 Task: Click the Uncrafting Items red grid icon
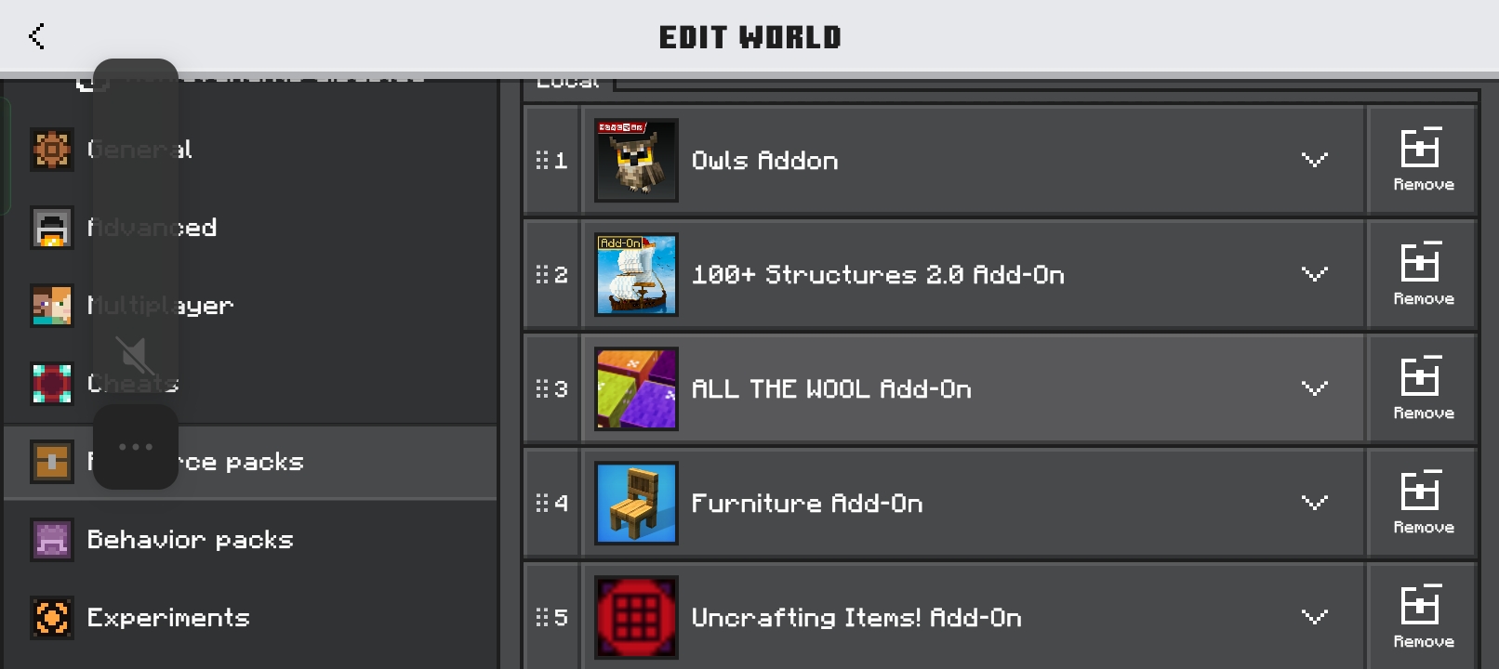tap(636, 617)
